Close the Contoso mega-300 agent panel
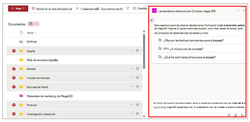Viewport: 250px width, 122px height. click(244, 10)
